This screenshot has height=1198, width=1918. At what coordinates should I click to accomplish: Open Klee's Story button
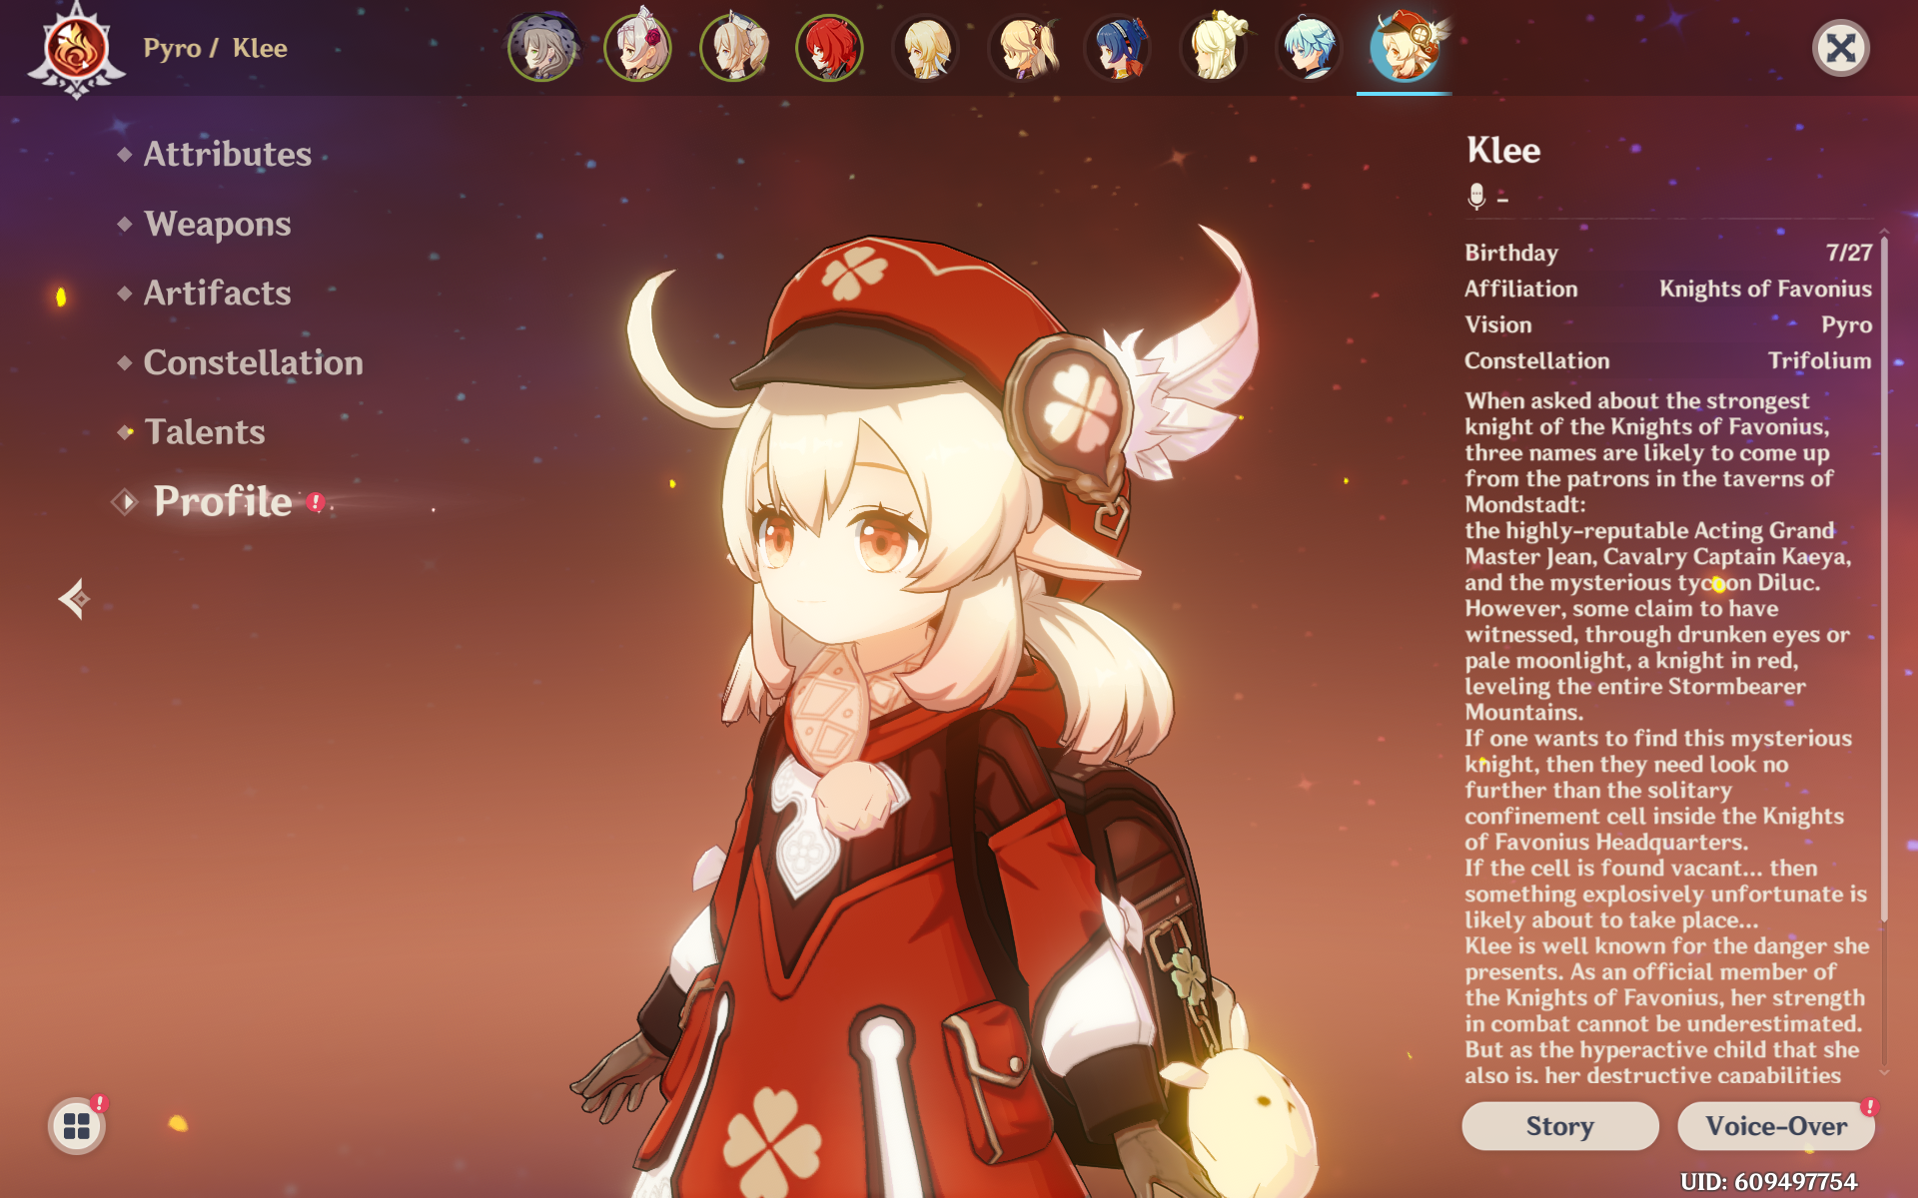pos(1559,1126)
